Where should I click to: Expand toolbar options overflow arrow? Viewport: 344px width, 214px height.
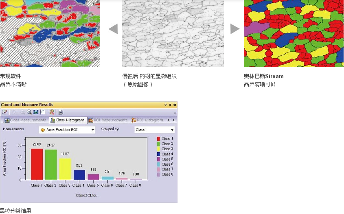pyautogui.click(x=175, y=114)
